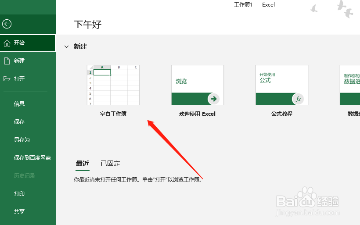Click the 下午好 greeting heading
360x225 pixels.
[88, 24]
